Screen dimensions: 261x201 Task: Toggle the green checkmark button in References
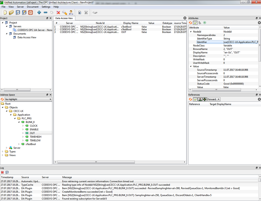coord(195,99)
